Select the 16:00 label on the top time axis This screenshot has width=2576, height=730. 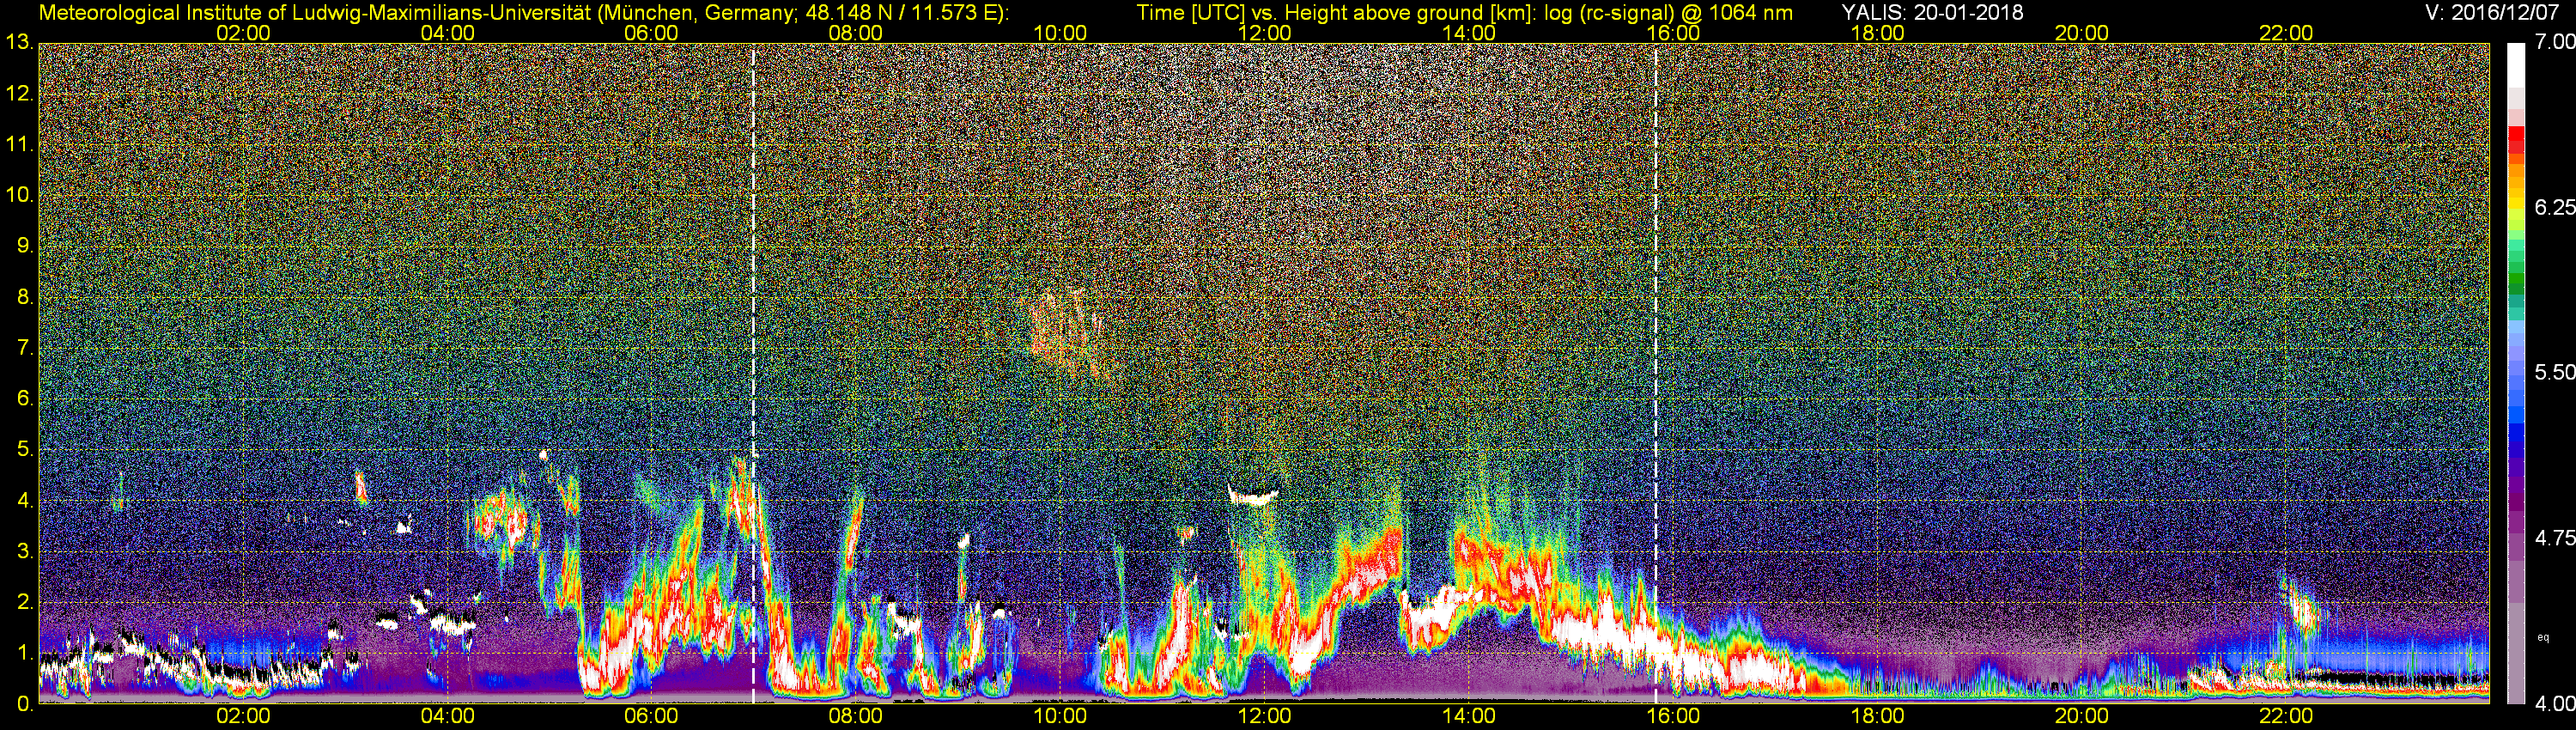tap(1673, 33)
